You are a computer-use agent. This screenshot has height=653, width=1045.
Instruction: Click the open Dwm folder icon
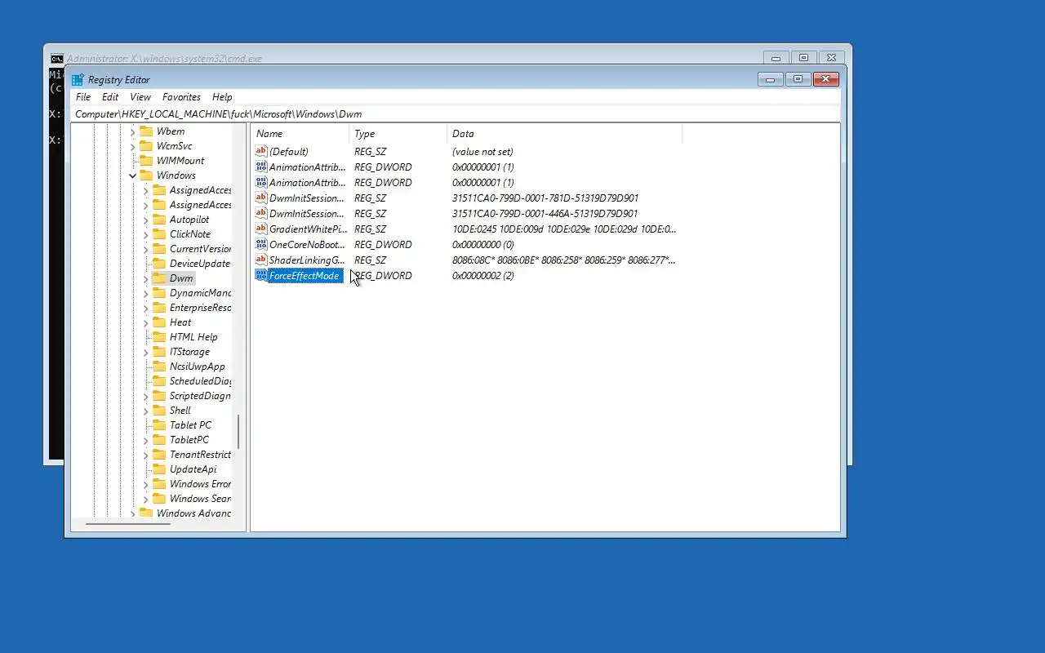point(159,278)
